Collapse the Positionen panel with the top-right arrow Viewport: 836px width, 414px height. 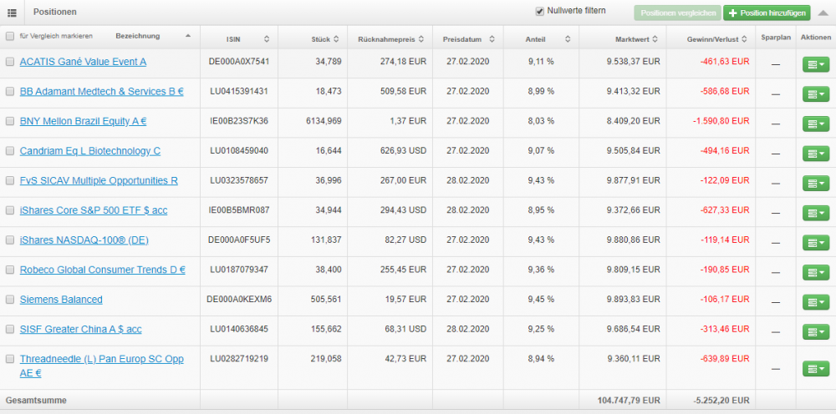click(823, 13)
